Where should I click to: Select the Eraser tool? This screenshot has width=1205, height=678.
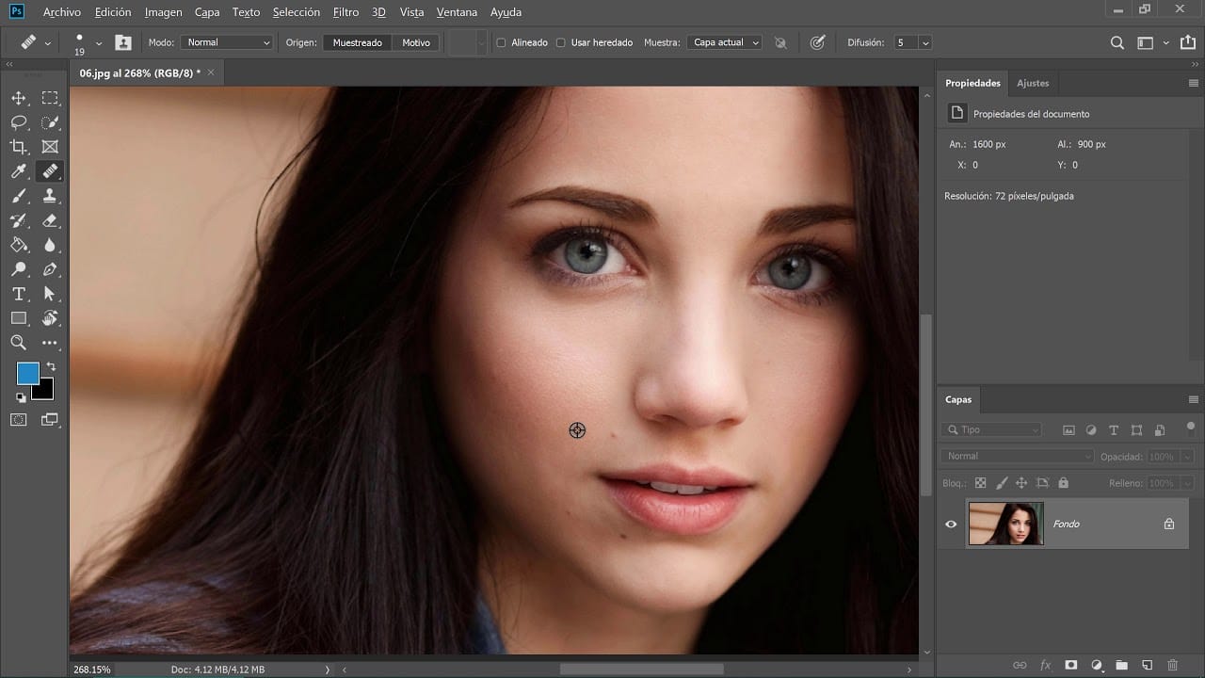(x=50, y=220)
